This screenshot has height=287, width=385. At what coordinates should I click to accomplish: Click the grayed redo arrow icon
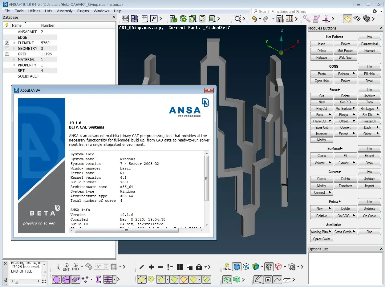click(265, 19)
